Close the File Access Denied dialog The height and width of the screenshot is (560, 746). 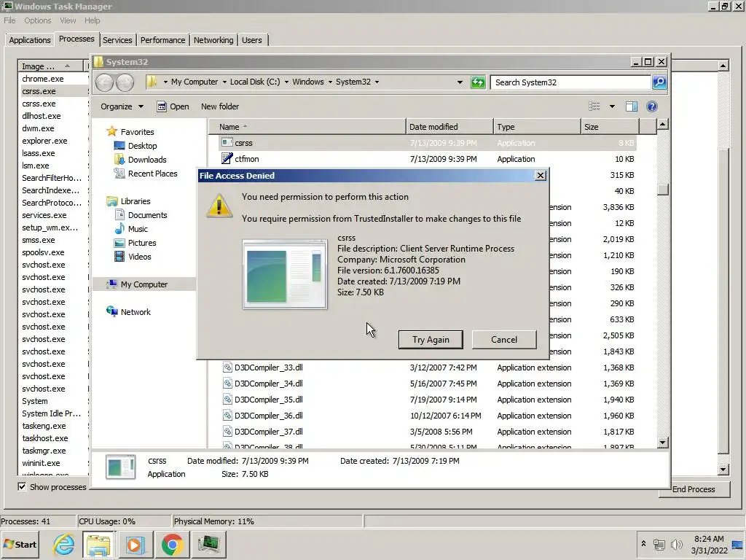[x=540, y=175]
